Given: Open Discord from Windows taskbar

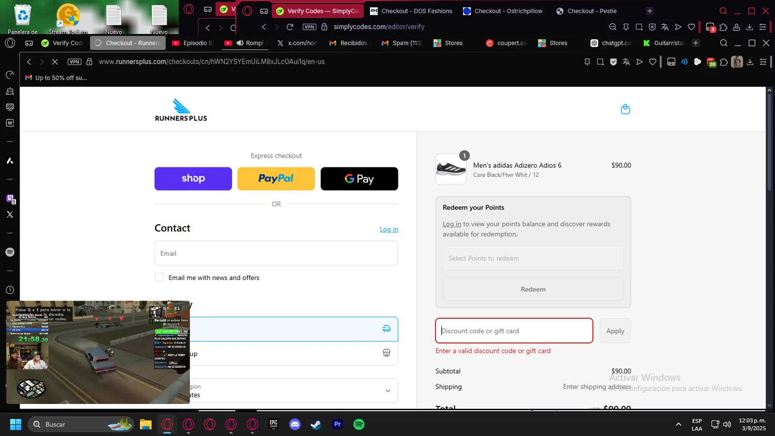Looking at the screenshot, I should (295, 424).
